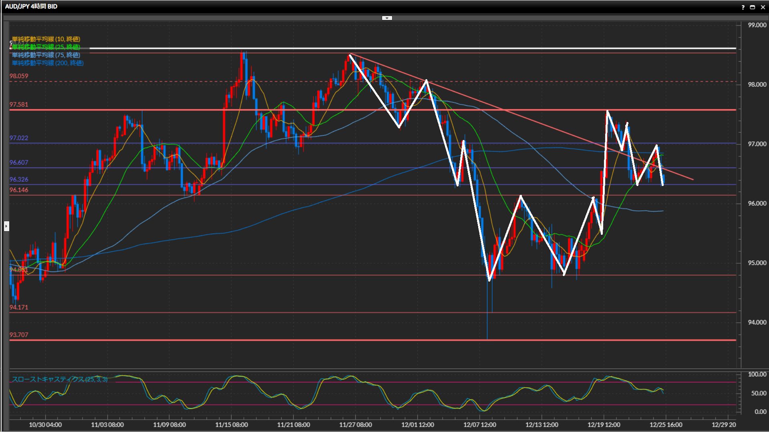769x432 pixels.
Task: Click the 単純移動平均線 (25, 終値) indicator label
Action: click(46, 47)
